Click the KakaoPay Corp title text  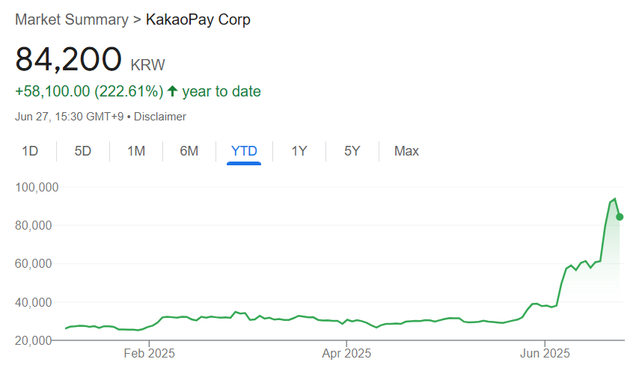coord(198,19)
